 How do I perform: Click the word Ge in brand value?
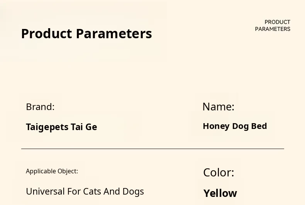[91, 127]
